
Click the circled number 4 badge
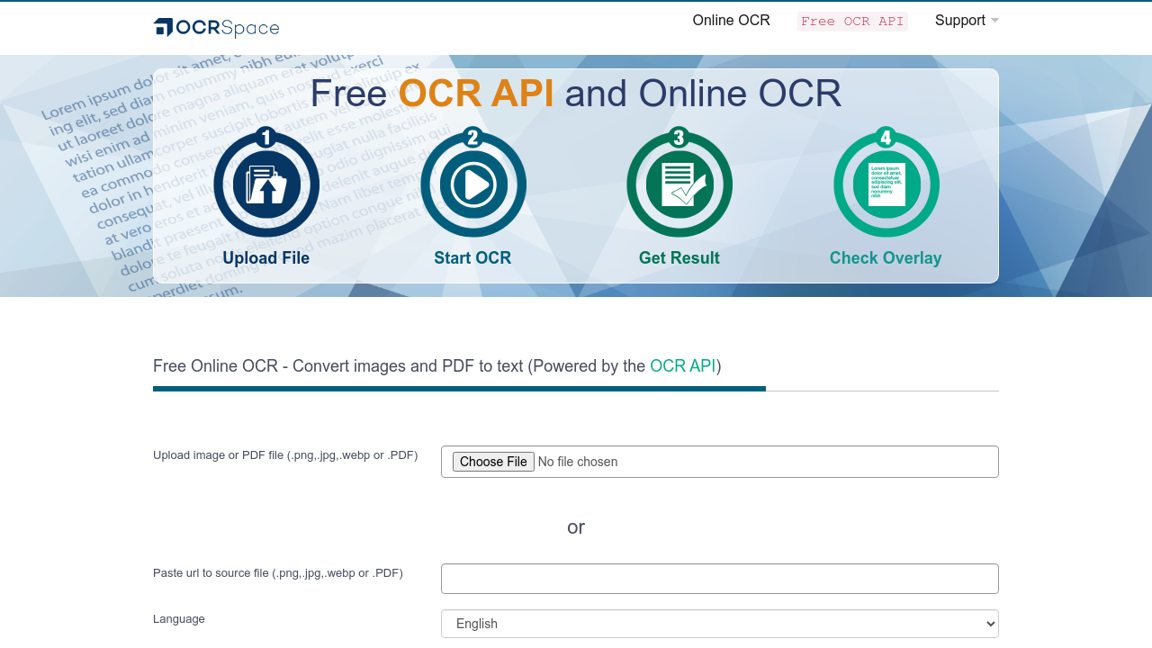point(886,137)
